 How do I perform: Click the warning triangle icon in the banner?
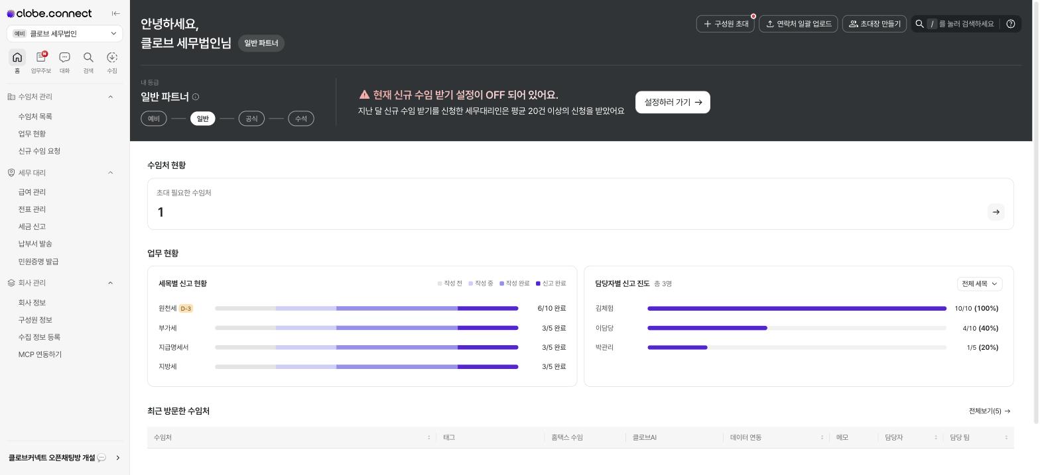point(364,95)
